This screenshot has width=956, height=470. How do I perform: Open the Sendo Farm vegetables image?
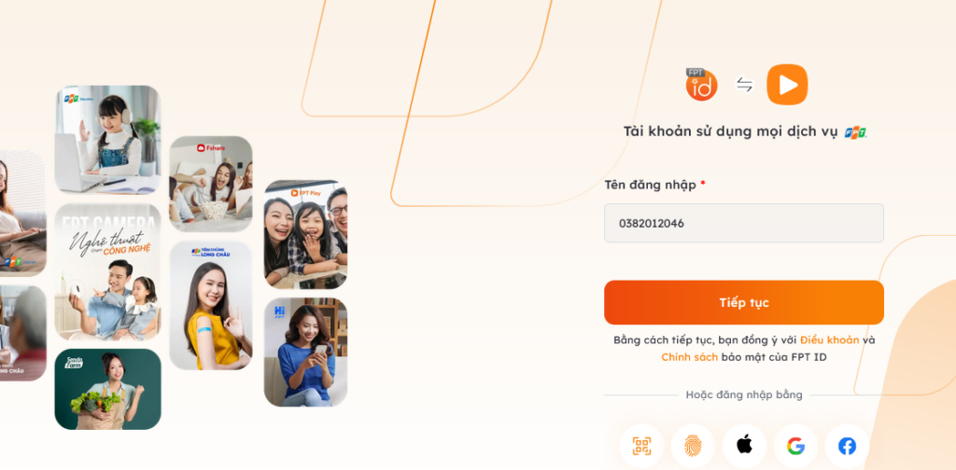(108, 389)
